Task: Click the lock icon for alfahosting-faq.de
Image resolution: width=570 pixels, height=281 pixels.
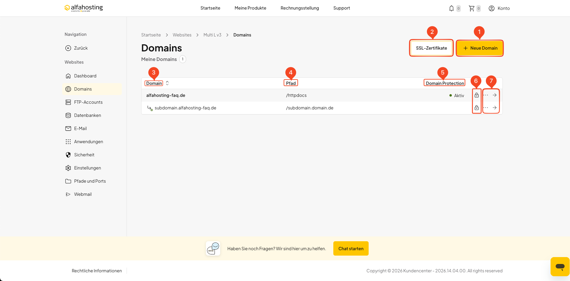Action: [477, 95]
